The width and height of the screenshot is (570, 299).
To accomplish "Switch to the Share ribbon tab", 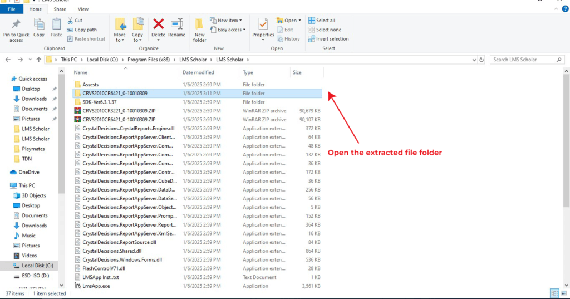I will (60, 9).
